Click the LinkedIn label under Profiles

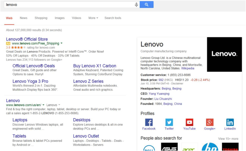tap(230, 128)
